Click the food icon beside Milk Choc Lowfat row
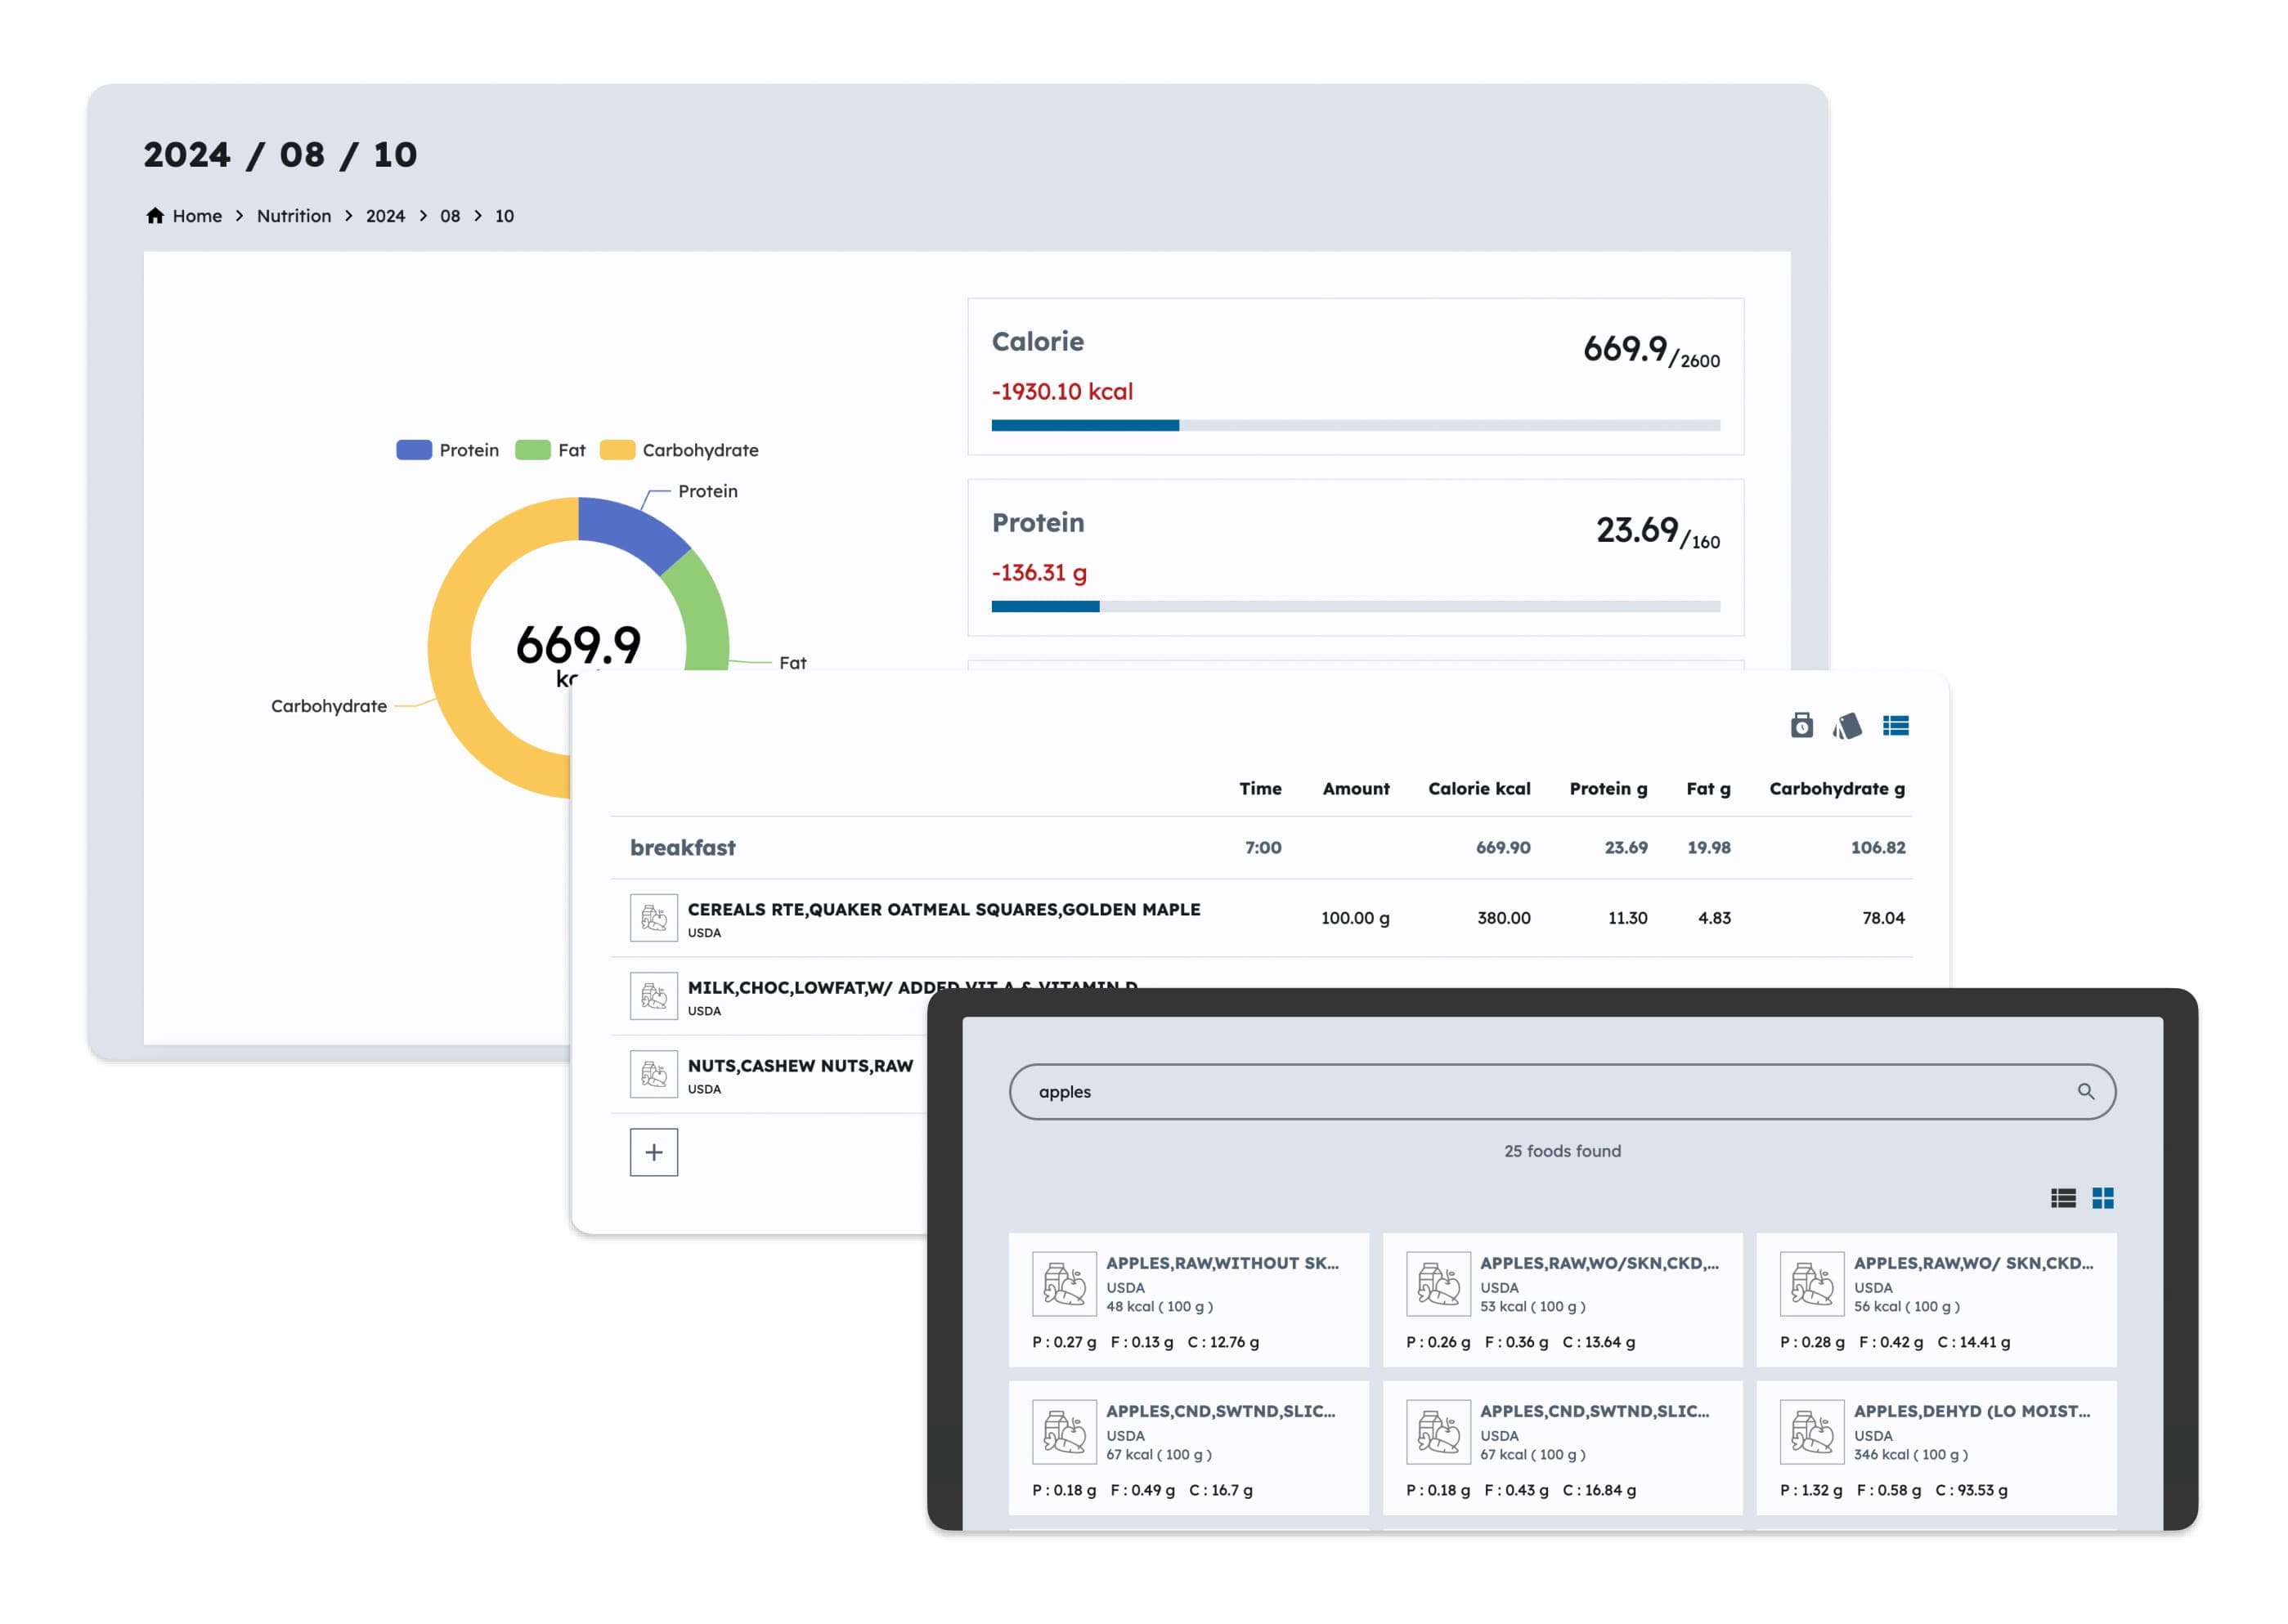 click(x=653, y=995)
